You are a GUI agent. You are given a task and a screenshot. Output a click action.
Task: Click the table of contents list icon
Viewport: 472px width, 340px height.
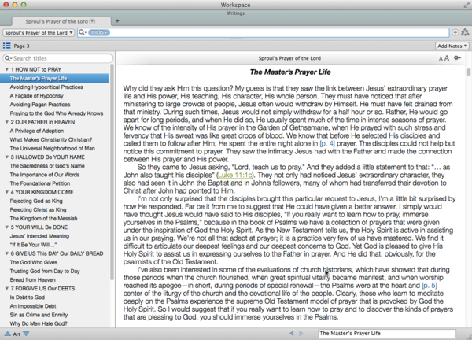7,46
